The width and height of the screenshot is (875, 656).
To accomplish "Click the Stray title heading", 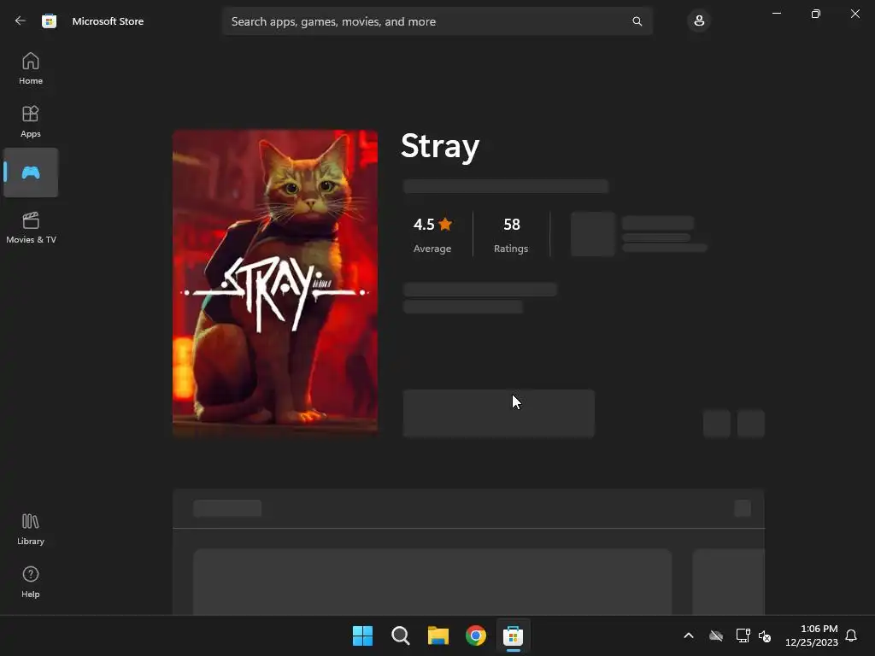I will click(x=440, y=146).
